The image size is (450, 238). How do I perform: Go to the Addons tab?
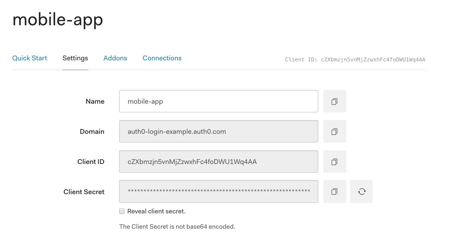(x=115, y=58)
